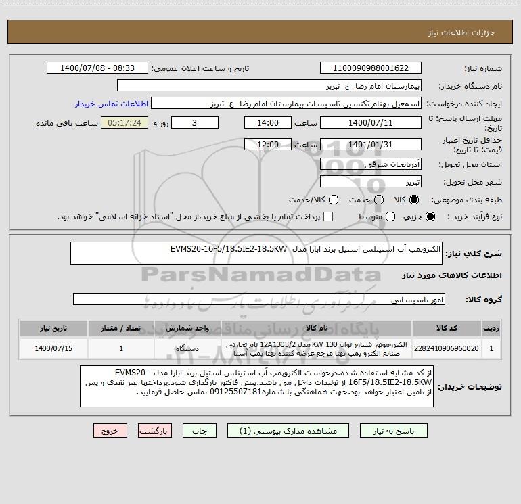Toggle the Islamic treasury payment checkbox
Image resolution: width=521 pixels, height=504 pixels.
tap(328, 216)
